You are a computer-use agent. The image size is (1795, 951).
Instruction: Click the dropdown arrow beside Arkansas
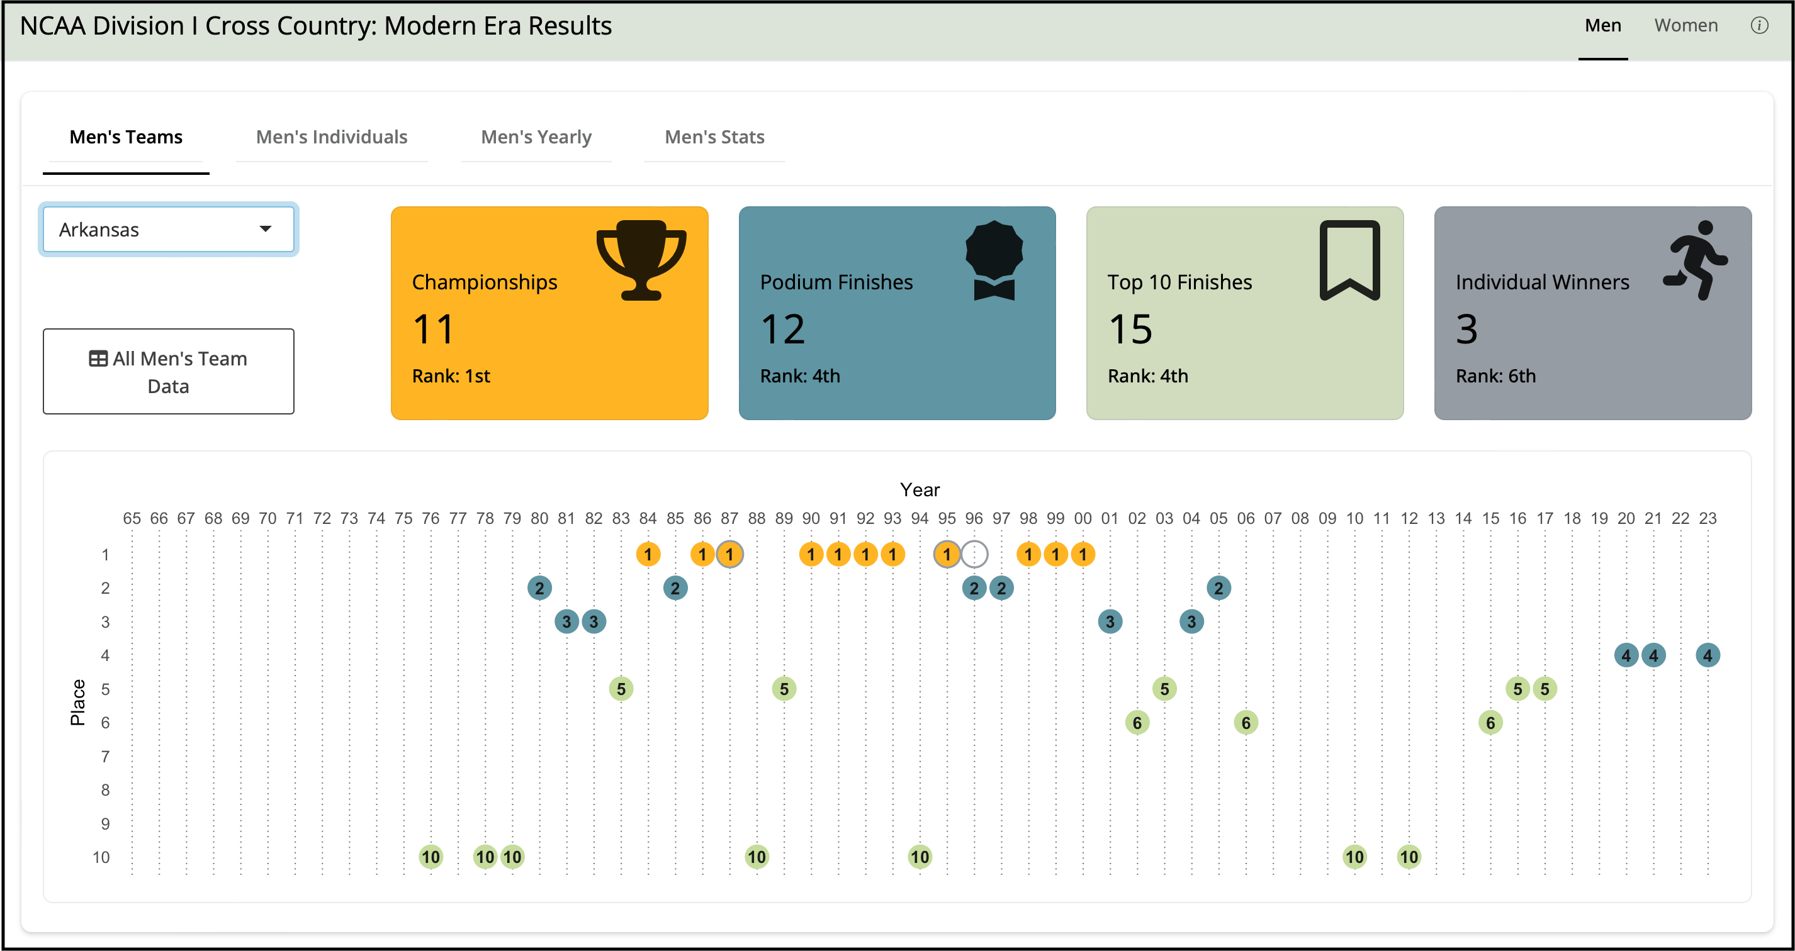pos(265,229)
